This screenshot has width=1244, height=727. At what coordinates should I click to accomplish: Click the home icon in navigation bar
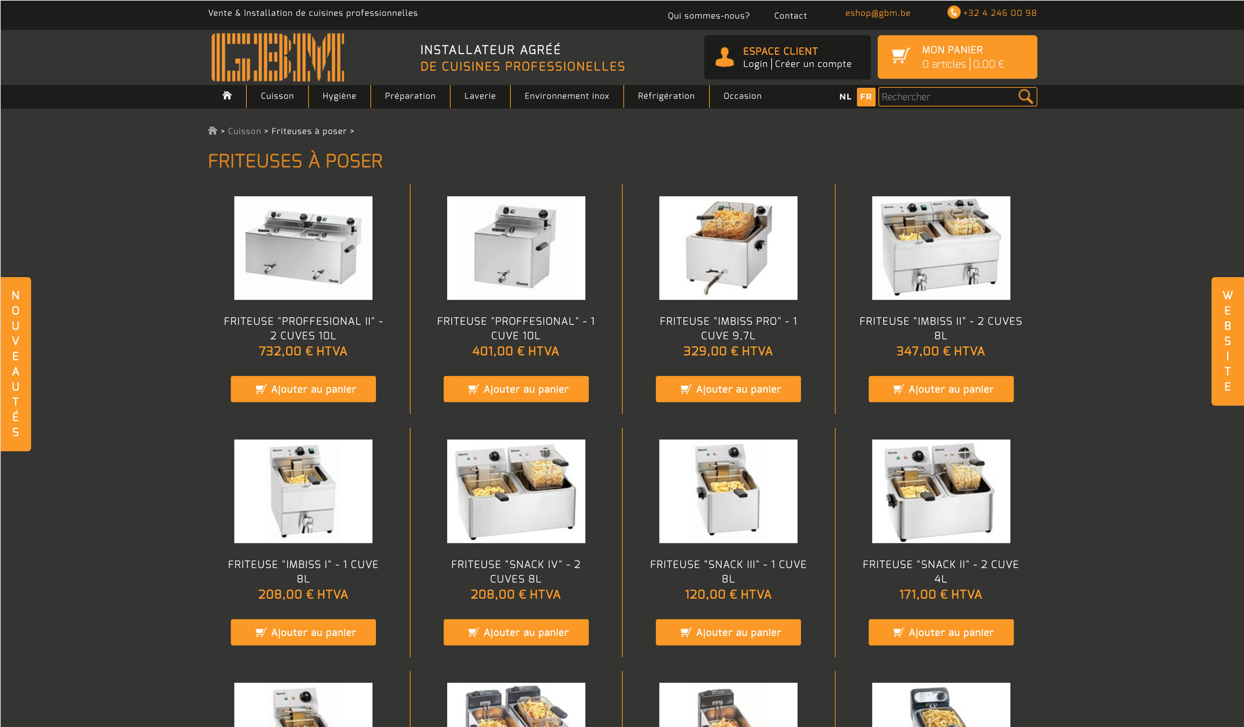(x=227, y=96)
